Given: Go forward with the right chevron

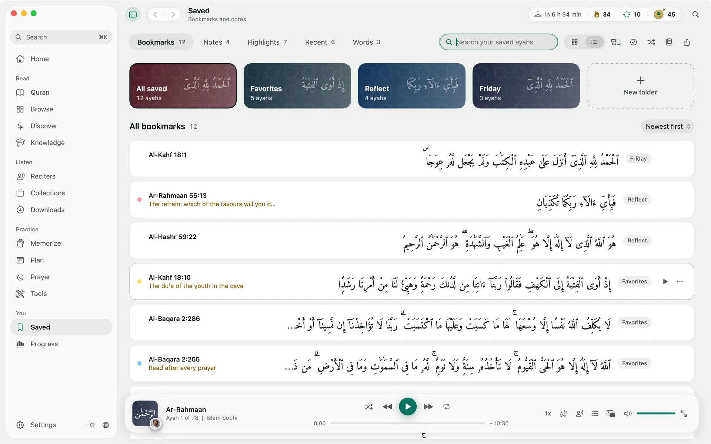Looking at the screenshot, I should [x=173, y=14].
